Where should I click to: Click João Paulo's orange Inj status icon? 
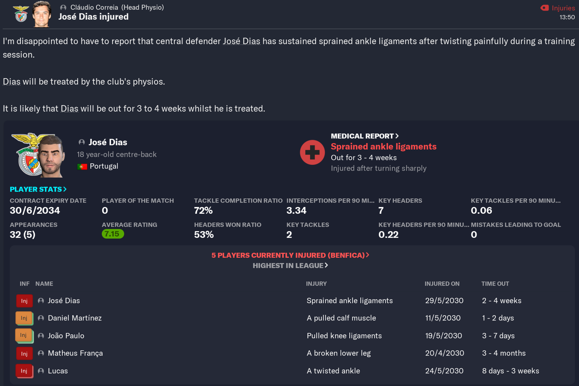tap(24, 336)
